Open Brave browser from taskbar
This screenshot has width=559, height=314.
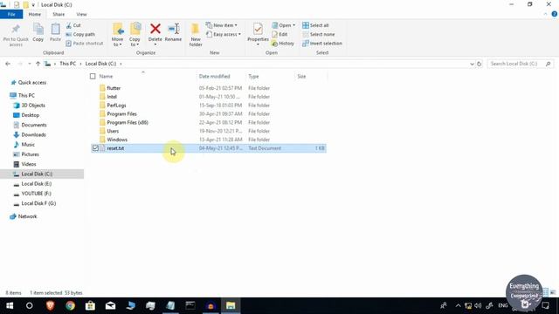tap(50, 305)
